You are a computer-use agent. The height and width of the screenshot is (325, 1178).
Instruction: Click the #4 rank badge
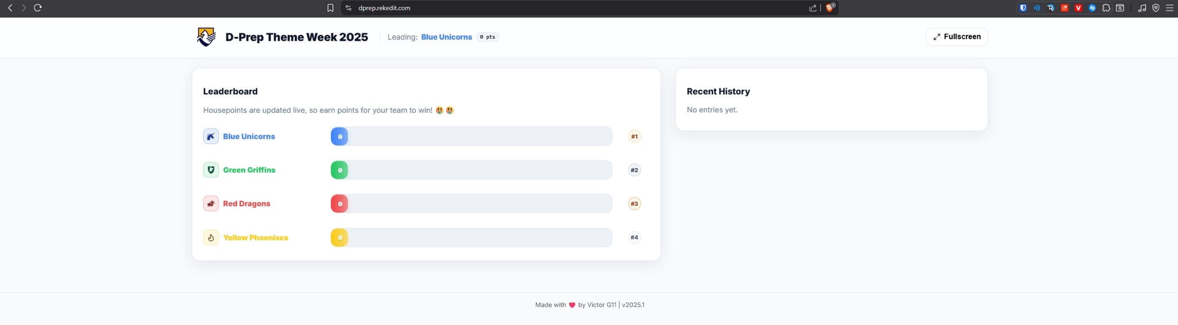[x=634, y=237]
